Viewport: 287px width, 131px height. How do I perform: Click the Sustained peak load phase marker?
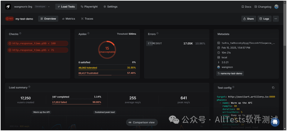tap(105, 112)
